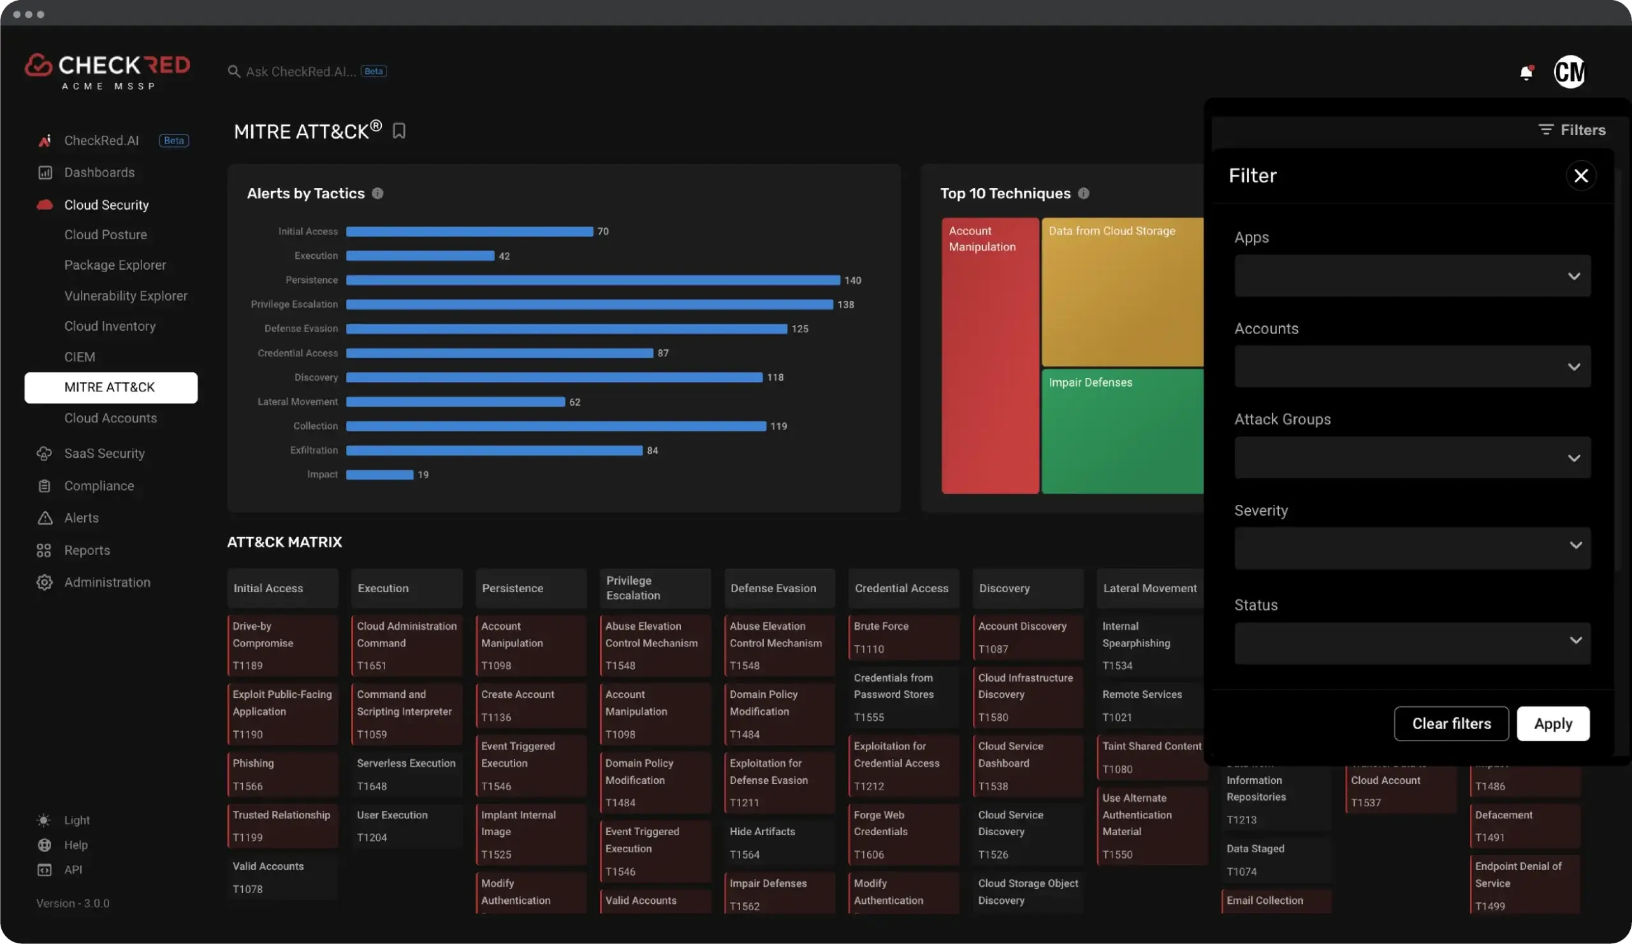Click the Initial Access column header
Image resolution: width=1632 pixels, height=944 pixels.
(282, 588)
